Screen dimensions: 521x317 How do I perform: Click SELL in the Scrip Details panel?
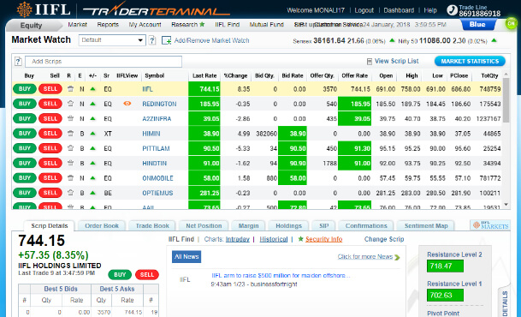tap(147, 275)
